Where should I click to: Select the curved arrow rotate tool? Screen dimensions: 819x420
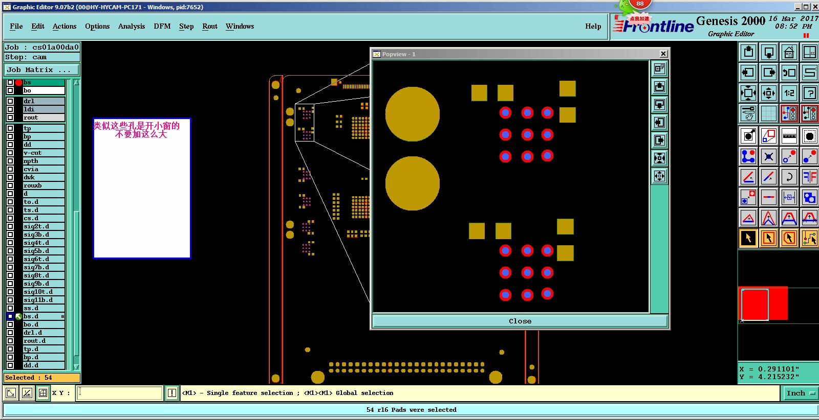tap(789, 177)
